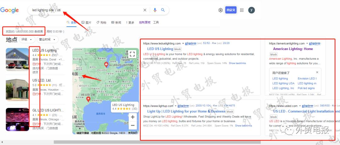
Task: Clear the search box with the X icon
Action: (x=145, y=10)
